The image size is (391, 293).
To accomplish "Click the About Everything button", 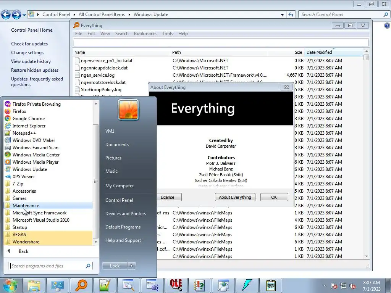I will pyautogui.click(x=235, y=197).
